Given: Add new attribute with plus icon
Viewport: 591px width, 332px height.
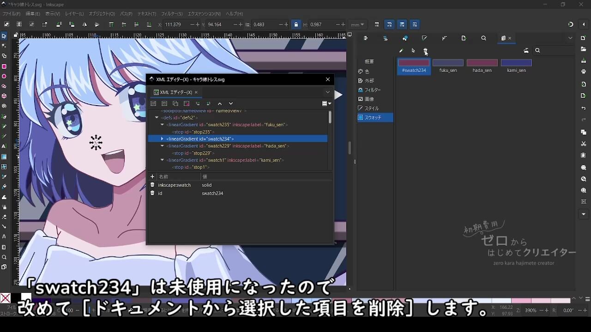Looking at the screenshot, I should pos(152,177).
